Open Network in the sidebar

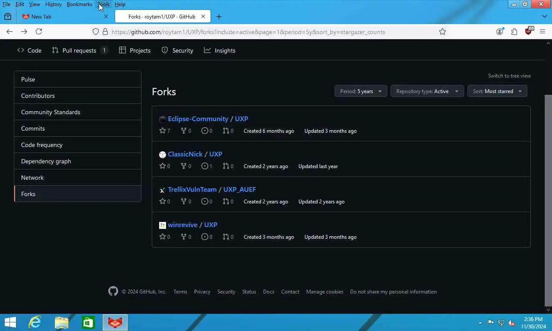(78, 178)
